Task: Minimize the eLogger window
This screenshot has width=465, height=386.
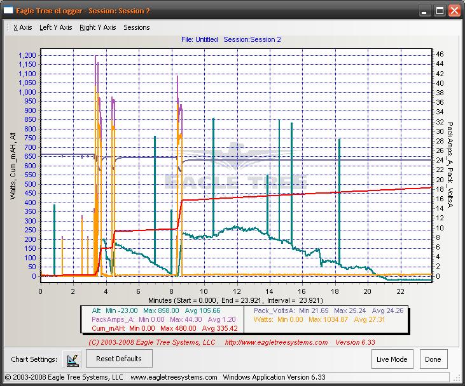Action: tap(424, 11)
